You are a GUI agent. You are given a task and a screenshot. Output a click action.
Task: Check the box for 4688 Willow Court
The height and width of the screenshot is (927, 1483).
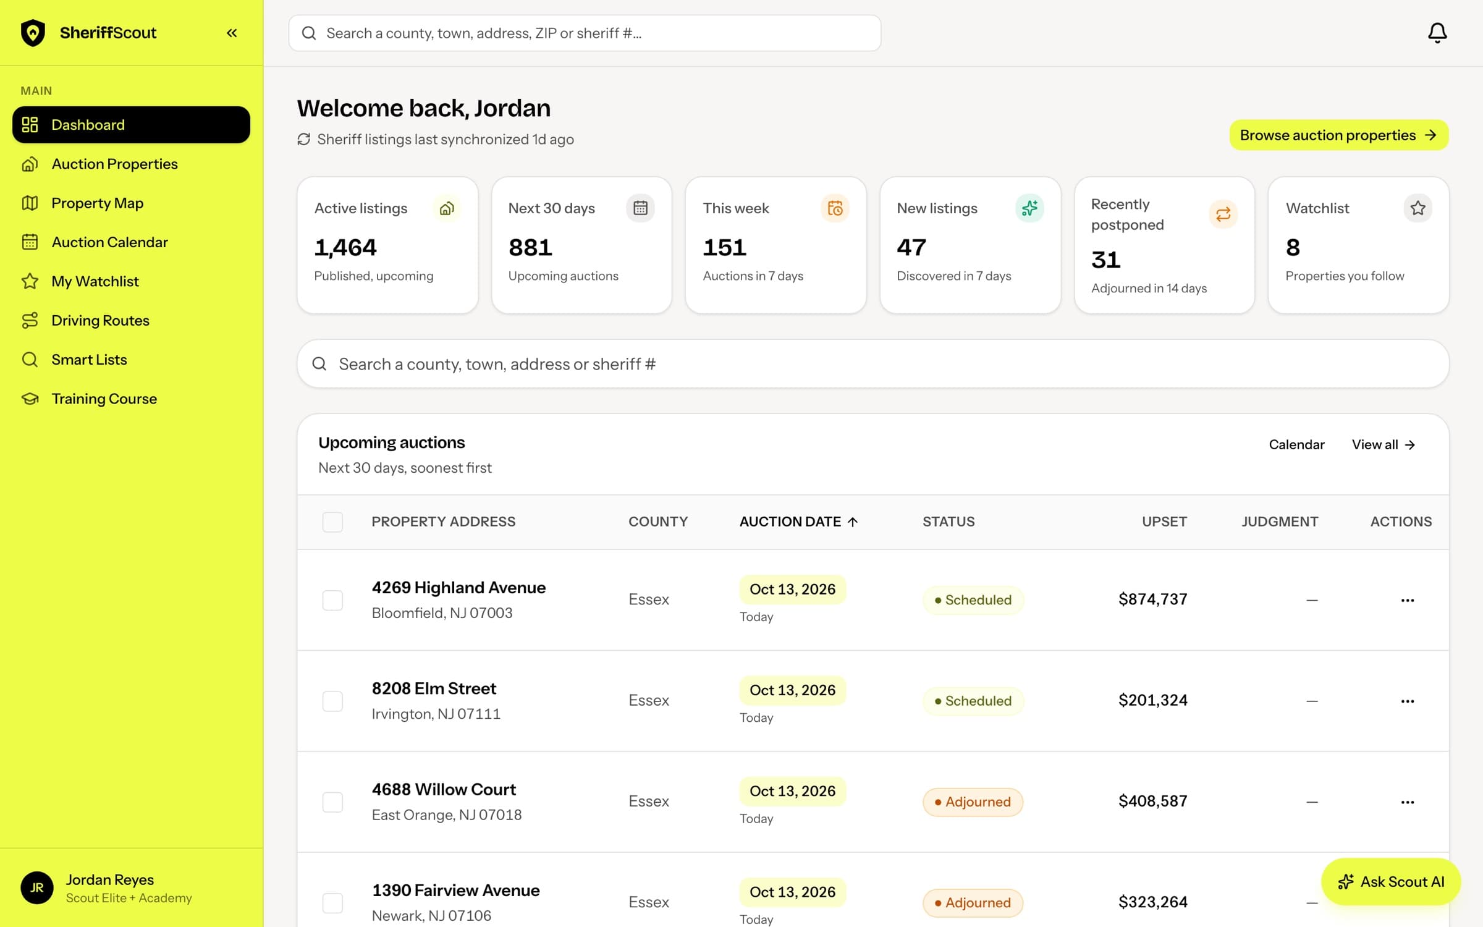pyautogui.click(x=332, y=802)
